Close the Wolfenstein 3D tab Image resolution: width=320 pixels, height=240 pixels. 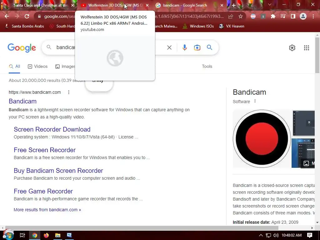[x=147, y=5]
